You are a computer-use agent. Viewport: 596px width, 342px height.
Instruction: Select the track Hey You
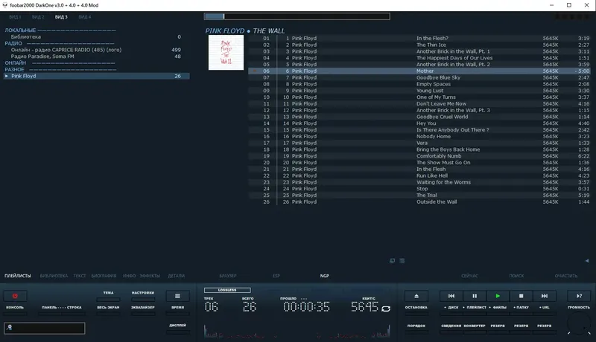pyautogui.click(x=419, y=123)
